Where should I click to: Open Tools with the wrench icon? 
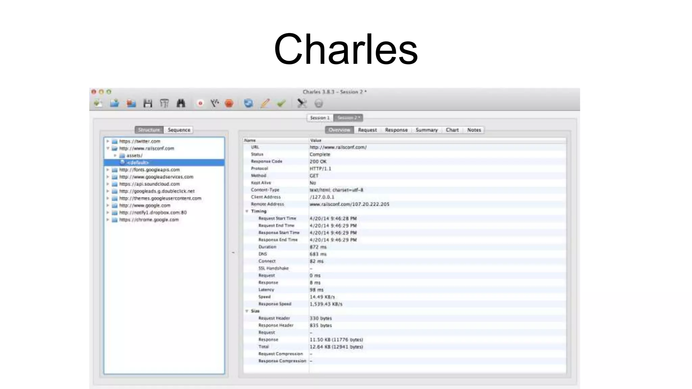click(x=302, y=103)
